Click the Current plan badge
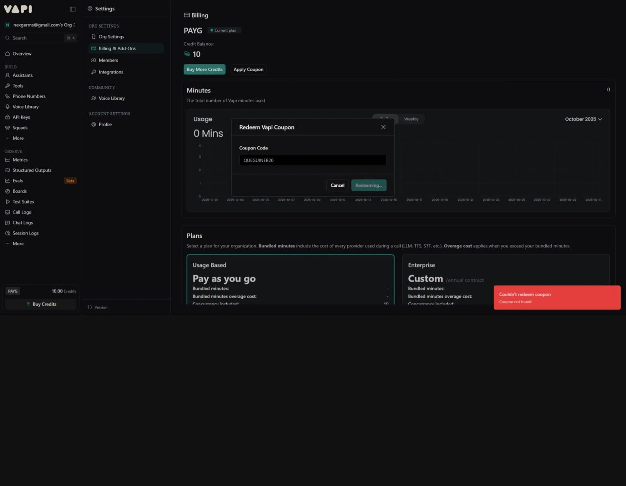Image resolution: width=626 pixels, height=486 pixels. click(x=224, y=30)
